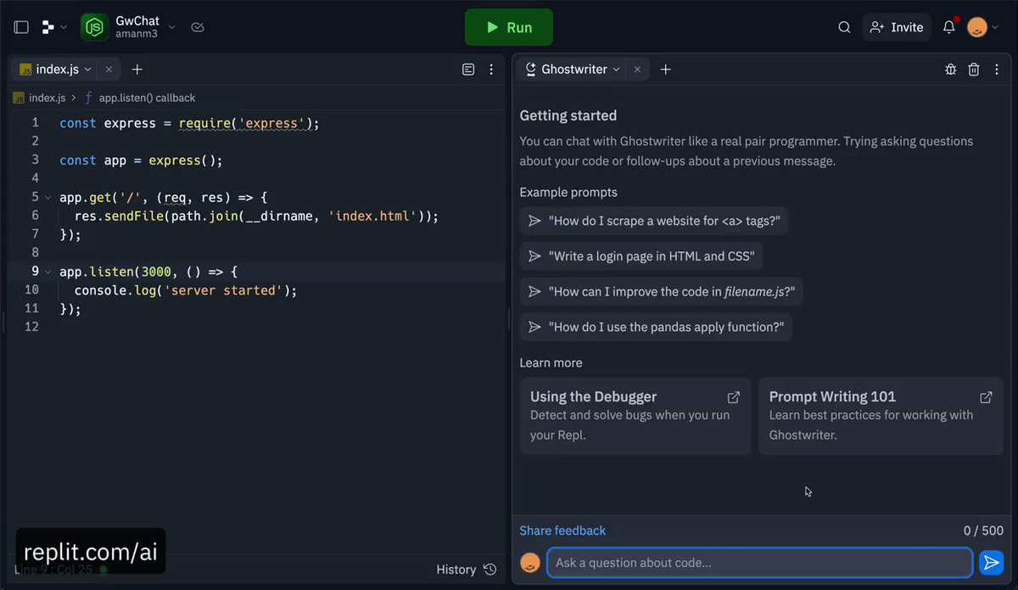Open the Share feedback link

tap(562, 530)
